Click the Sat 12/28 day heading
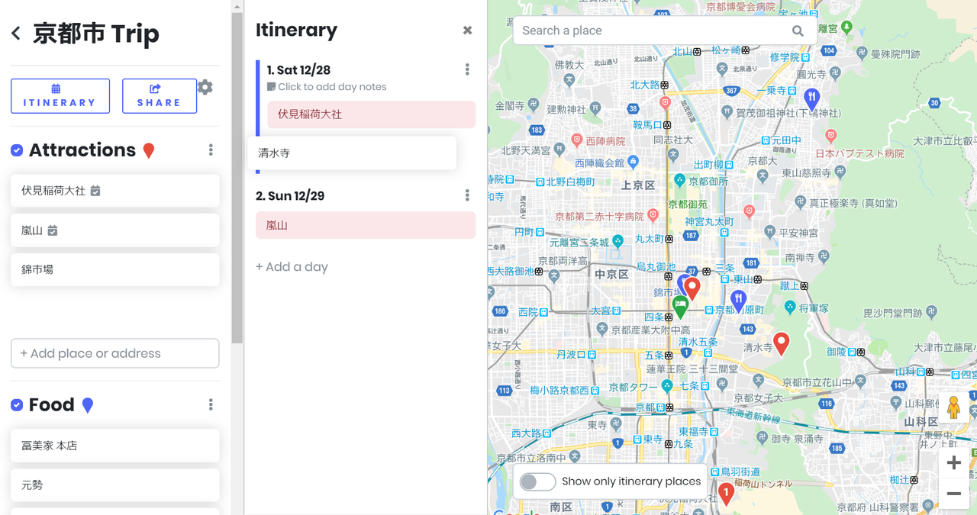The image size is (977, 515). coord(298,70)
